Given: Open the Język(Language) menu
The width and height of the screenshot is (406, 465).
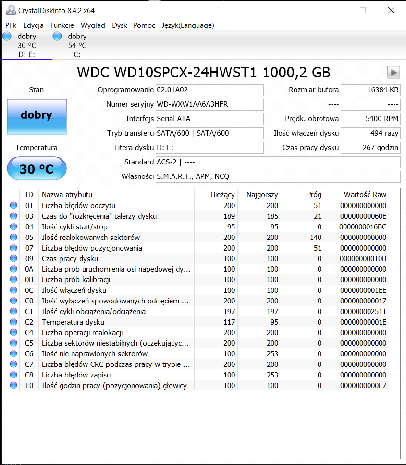Looking at the screenshot, I should point(188,25).
